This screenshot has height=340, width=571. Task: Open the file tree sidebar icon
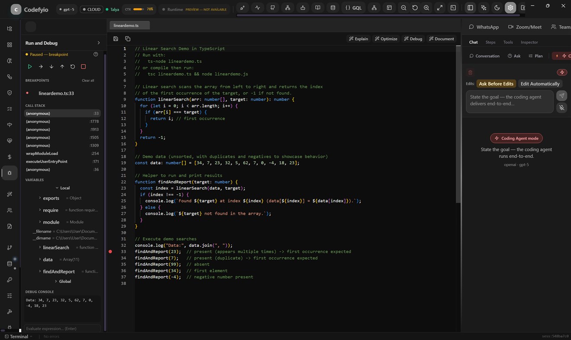pyautogui.click(x=10, y=29)
